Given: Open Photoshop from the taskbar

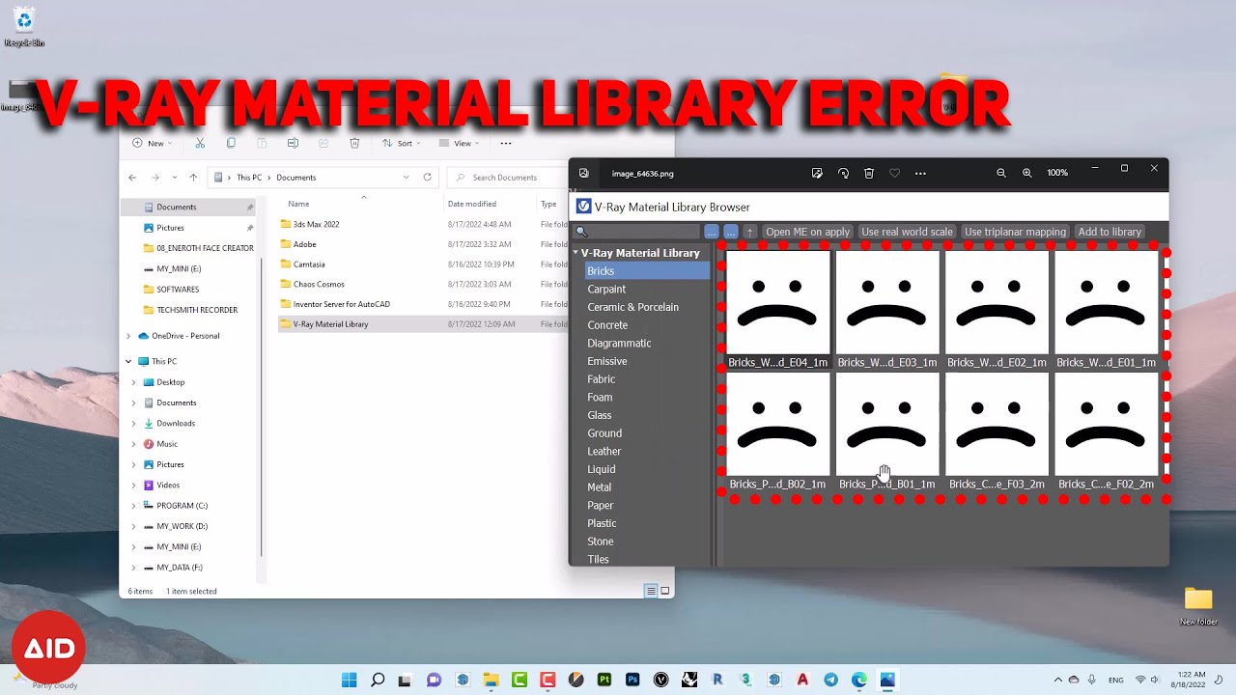Looking at the screenshot, I should pos(632,680).
